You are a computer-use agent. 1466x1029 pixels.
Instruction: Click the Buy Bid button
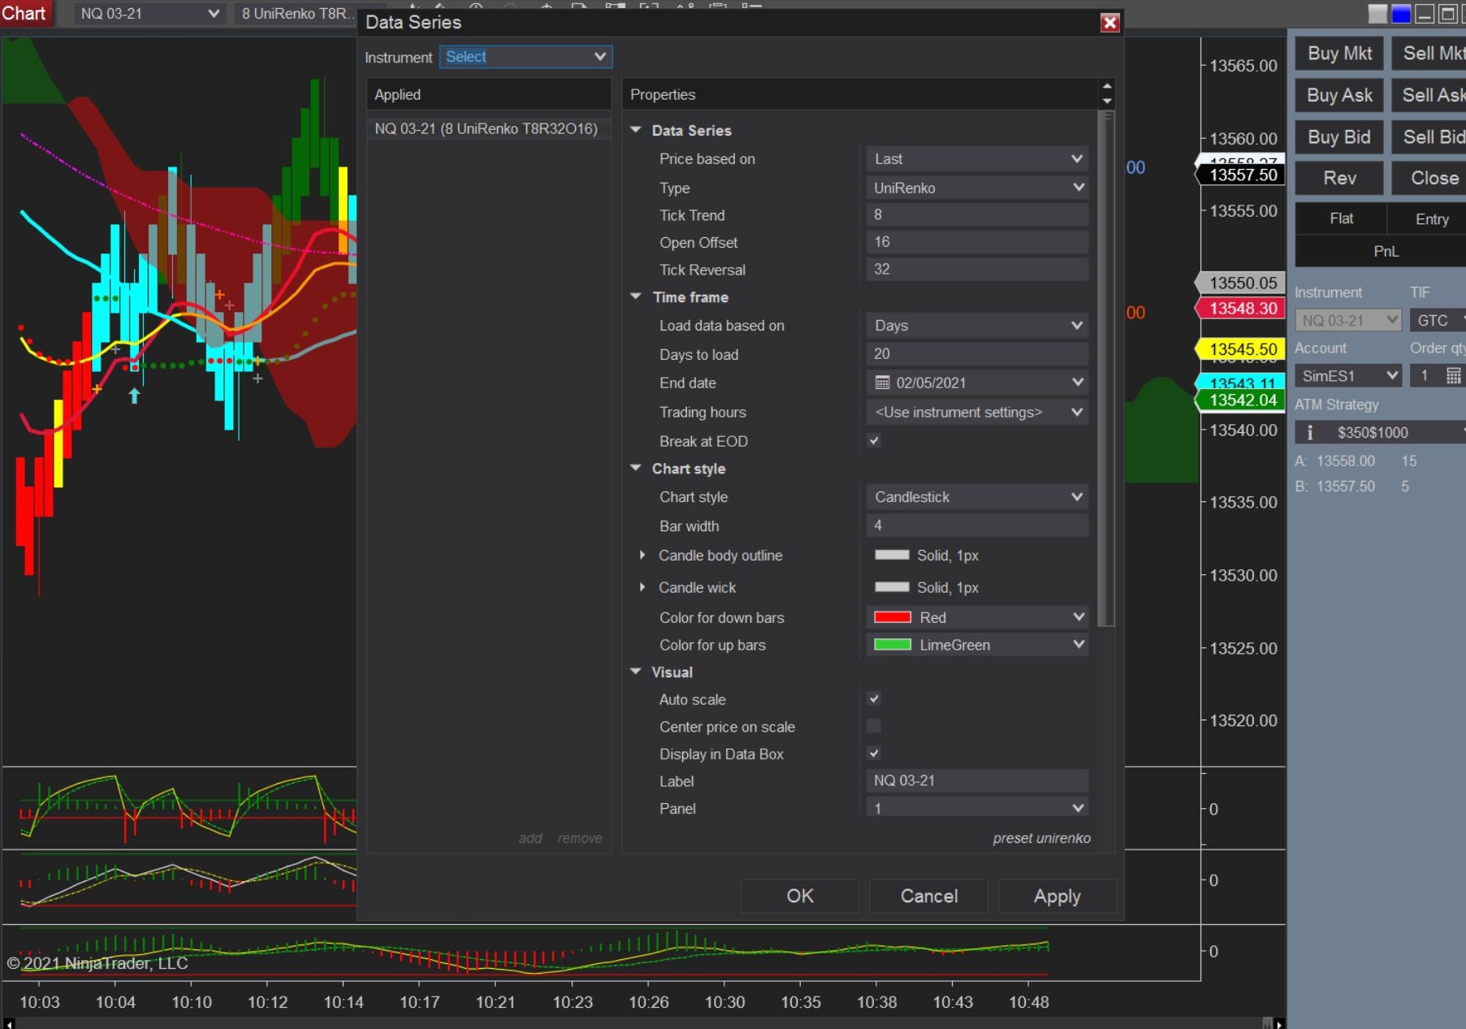point(1339,137)
